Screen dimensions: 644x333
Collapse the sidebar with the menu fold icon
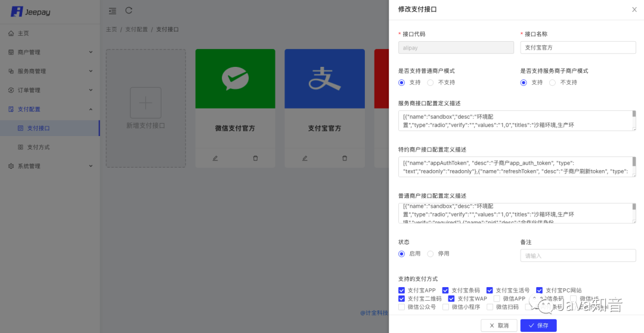(x=112, y=11)
